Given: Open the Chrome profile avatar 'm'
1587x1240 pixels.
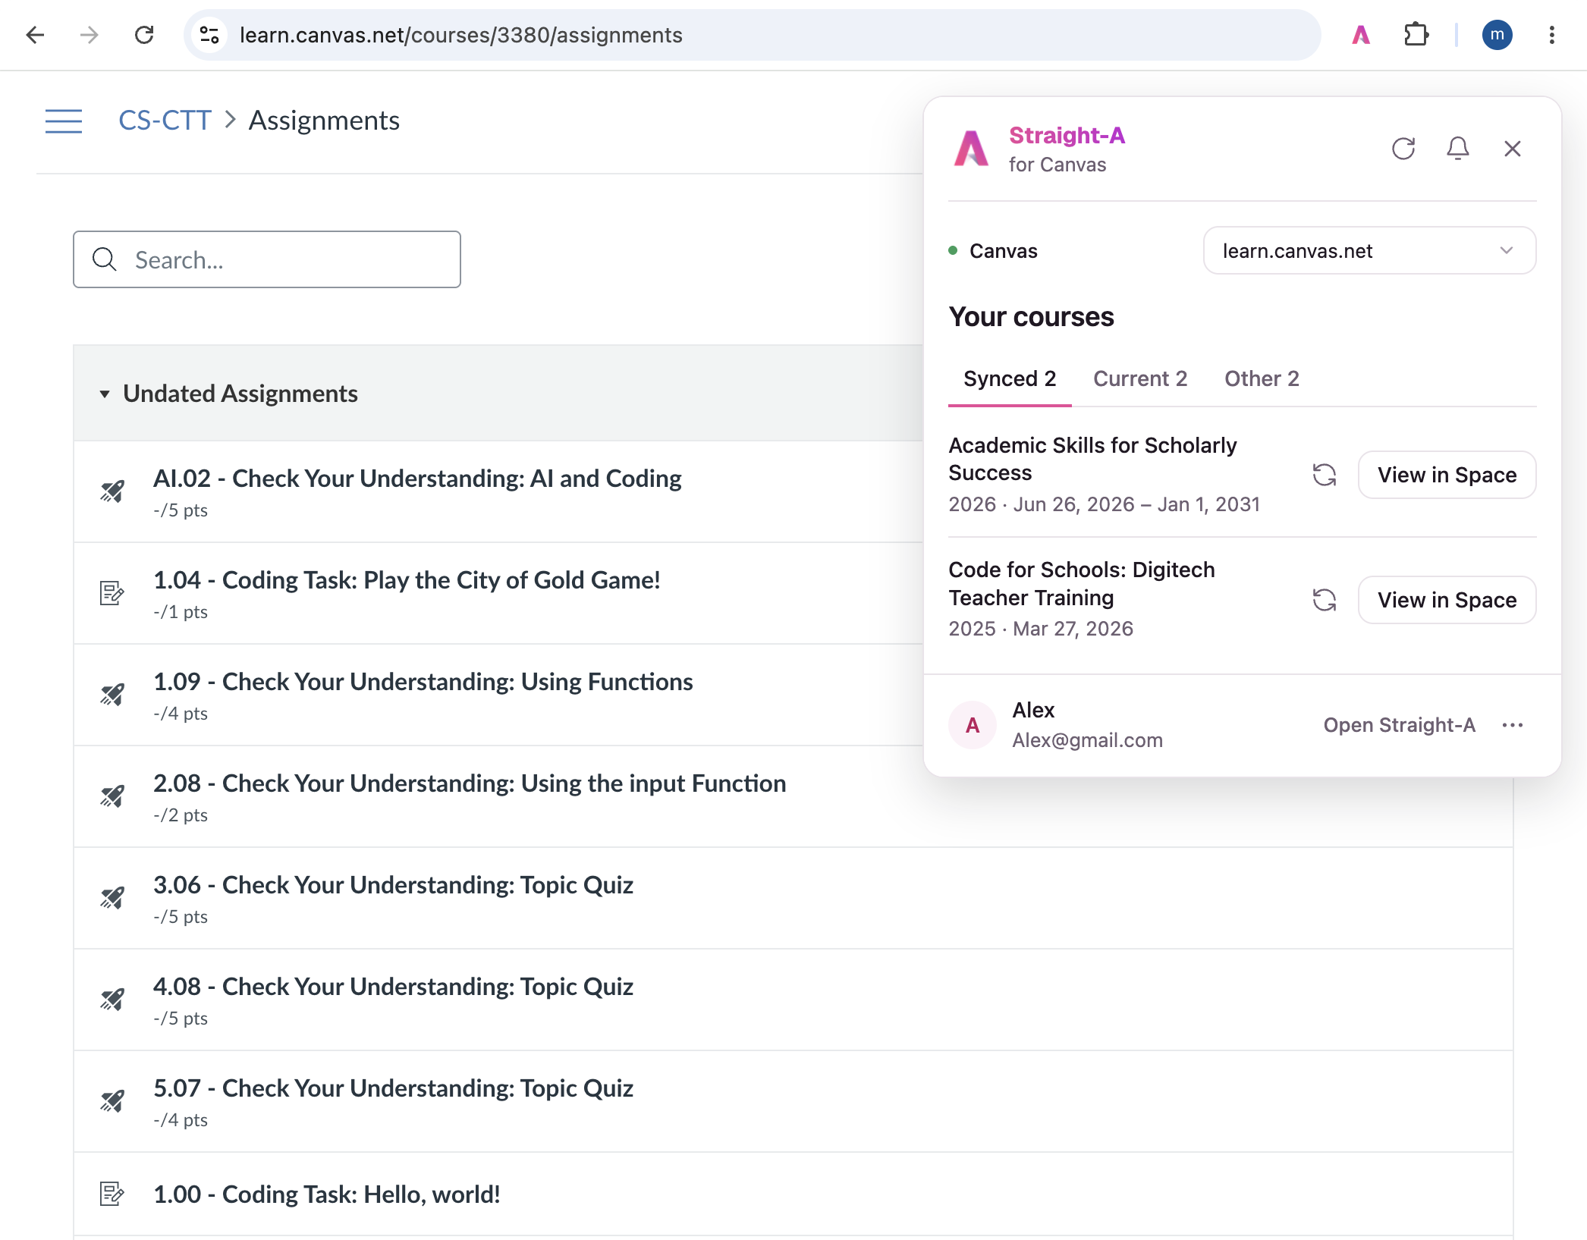Looking at the screenshot, I should (x=1497, y=35).
